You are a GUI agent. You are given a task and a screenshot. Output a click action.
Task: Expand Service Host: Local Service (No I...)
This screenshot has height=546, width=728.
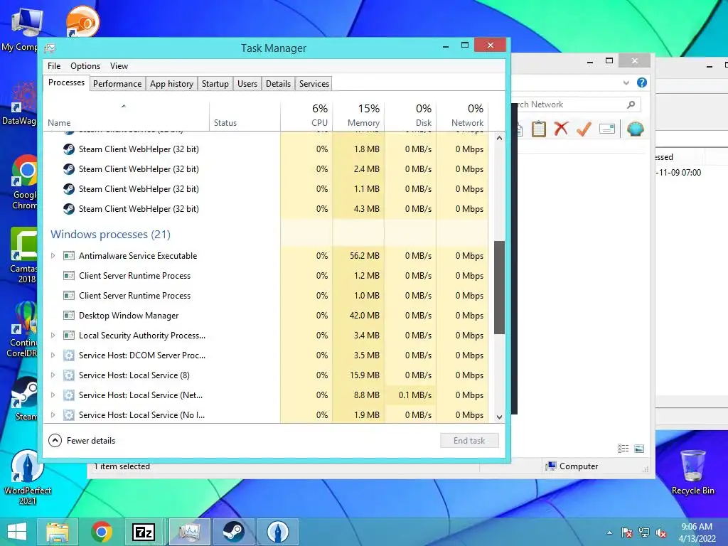53,415
